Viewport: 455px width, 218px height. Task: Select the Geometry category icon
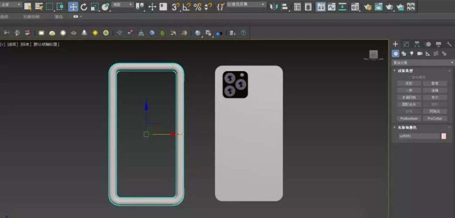coord(396,54)
